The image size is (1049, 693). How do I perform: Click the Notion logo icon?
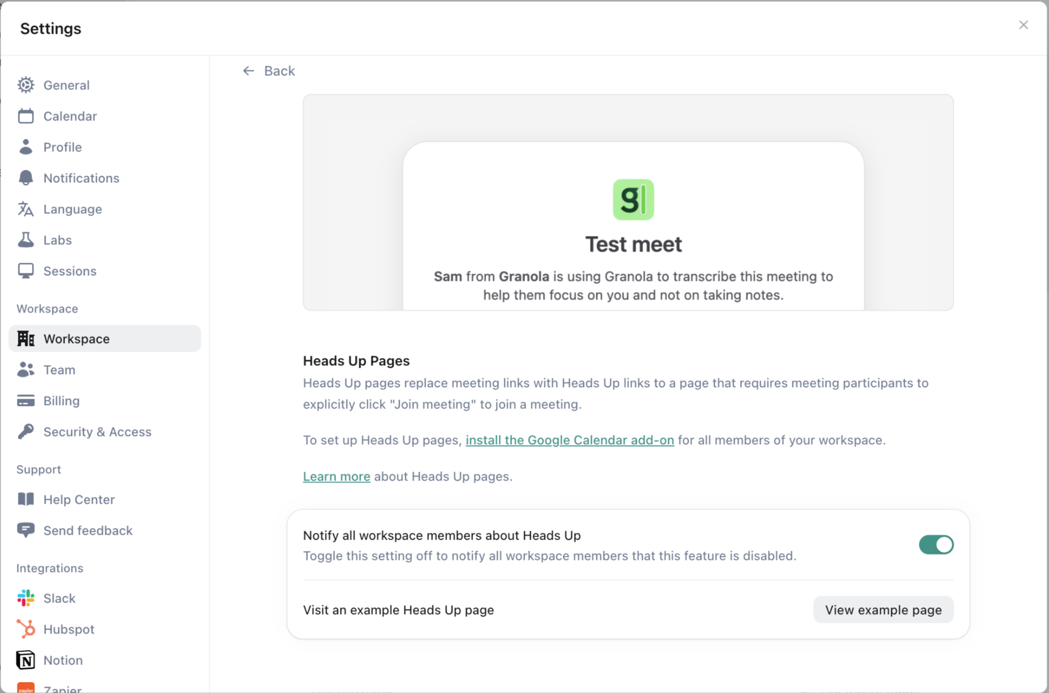(26, 660)
